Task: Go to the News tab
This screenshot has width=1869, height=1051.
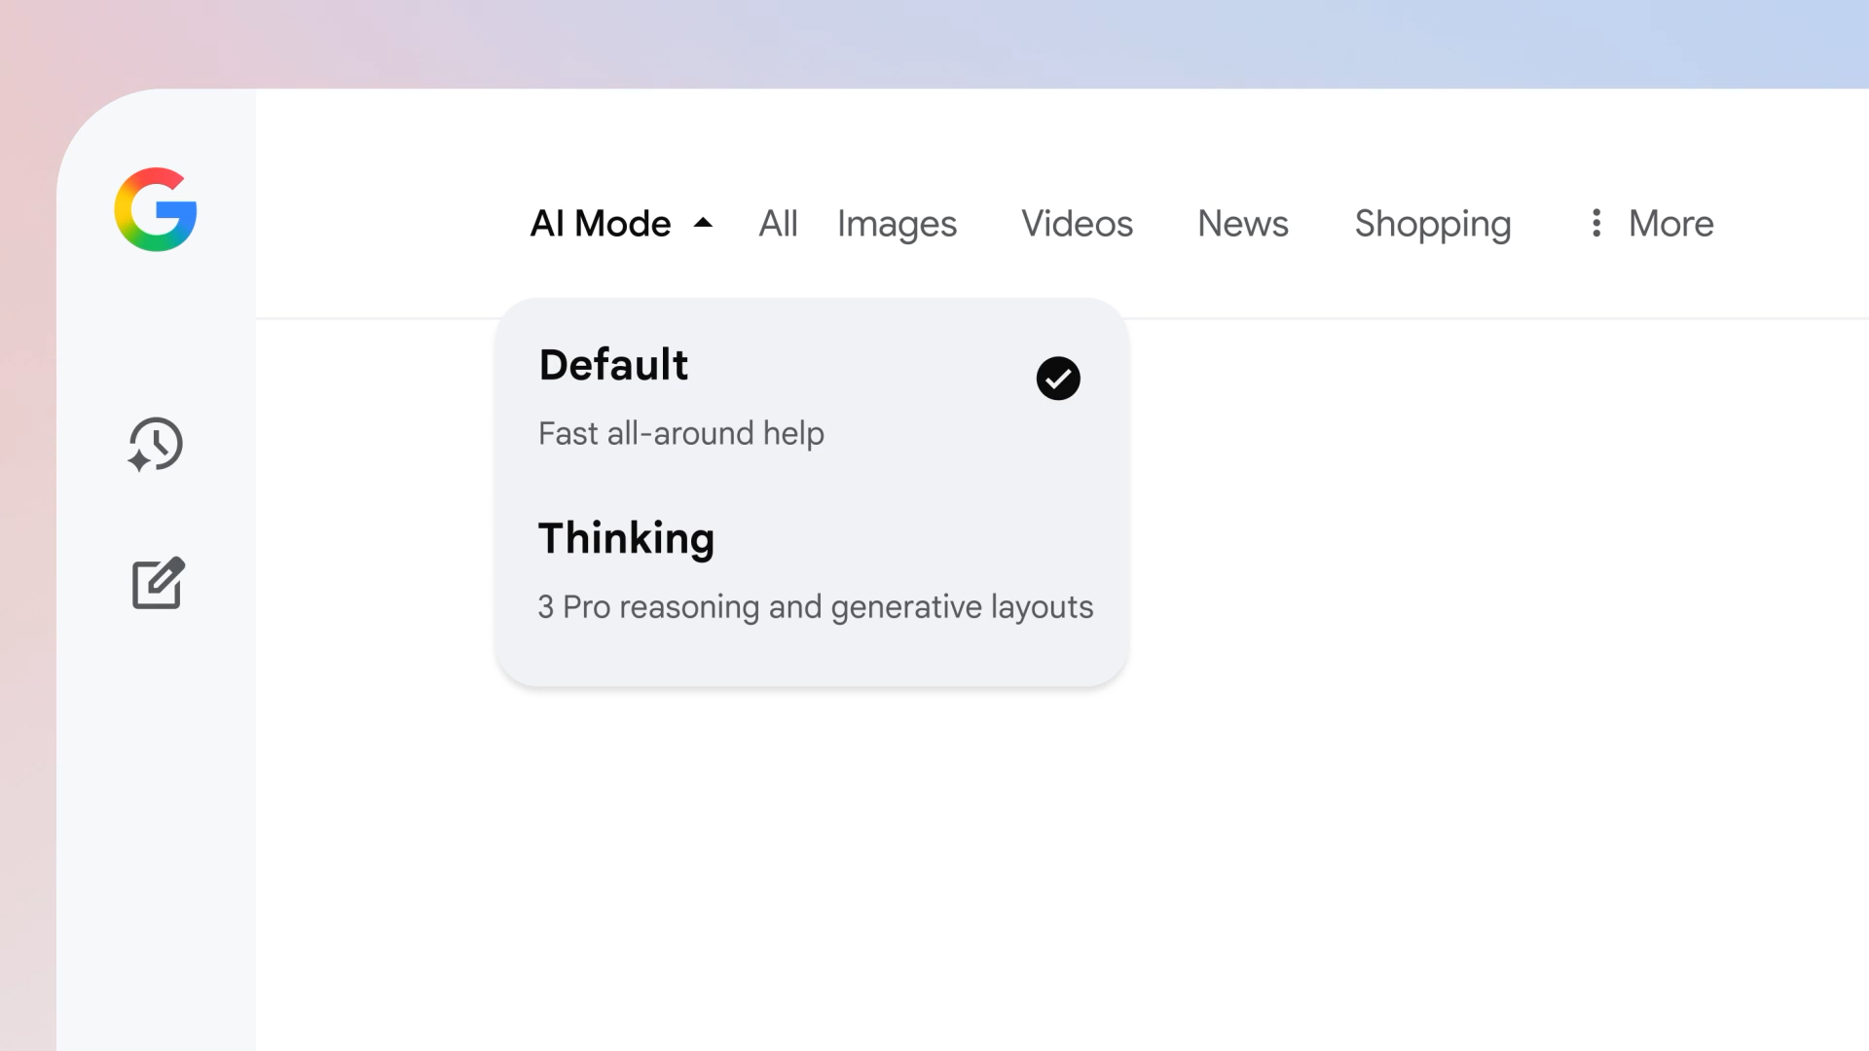Action: click(x=1243, y=224)
